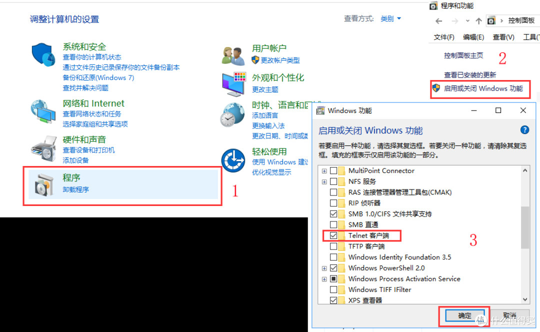Click up arrow in 程序和功能 window
This screenshot has width=540, height=332.
478,21
